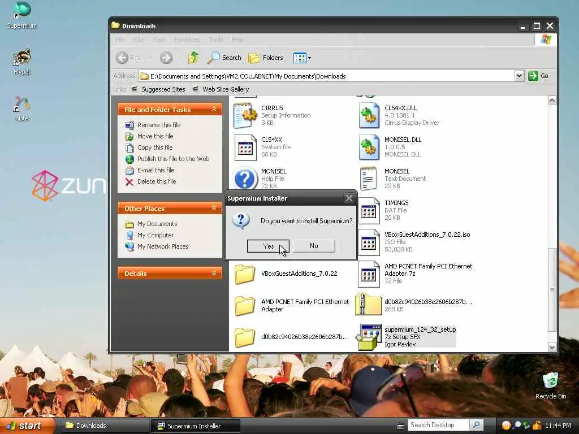Open Suggested Sites link
Image resolution: width=579 pixels, height=434 pixels.
159,89
